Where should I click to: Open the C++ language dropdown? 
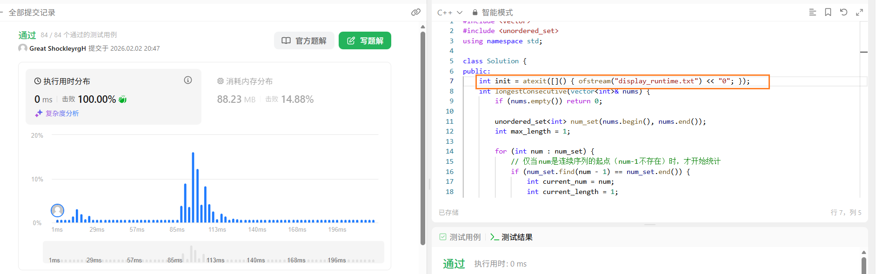point(450,13)
